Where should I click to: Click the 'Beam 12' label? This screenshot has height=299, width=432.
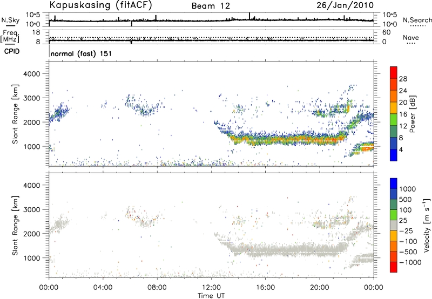click(x=211, y=6)
